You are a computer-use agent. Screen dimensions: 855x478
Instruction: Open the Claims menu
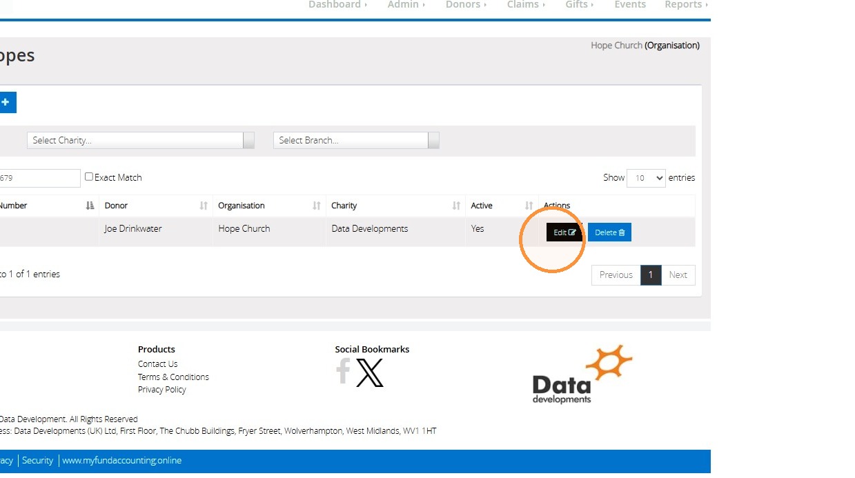[526, 5]
